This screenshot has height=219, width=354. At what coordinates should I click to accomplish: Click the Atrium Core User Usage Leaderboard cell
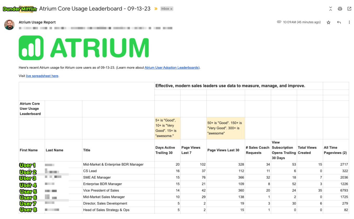(32, 109)
